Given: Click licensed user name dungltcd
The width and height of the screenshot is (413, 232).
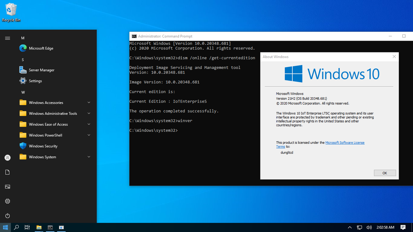Looking at the screenshot, I should 287,152.
